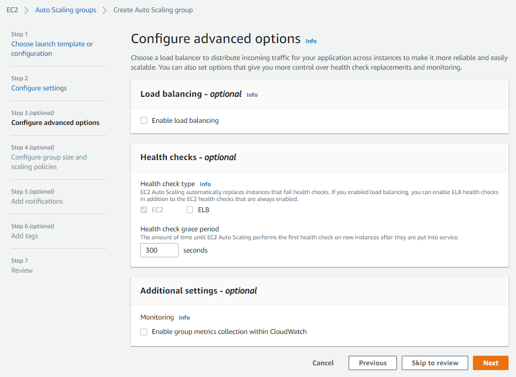Click the Review step in sidebar
The height and width of the screenshot is (377, 516).
tap(22, 270)
